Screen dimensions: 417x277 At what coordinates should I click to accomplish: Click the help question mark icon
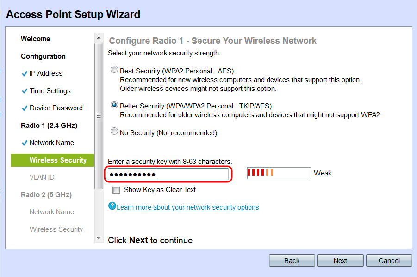(112, 206)
